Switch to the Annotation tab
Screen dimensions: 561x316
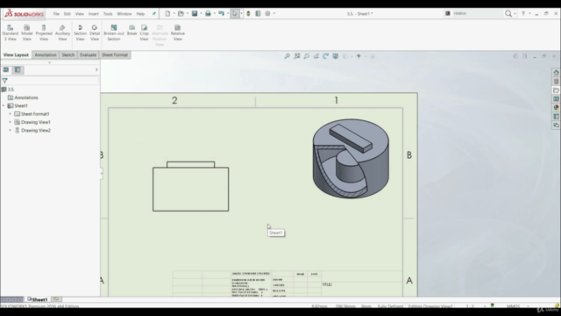[x=46, y=54]
